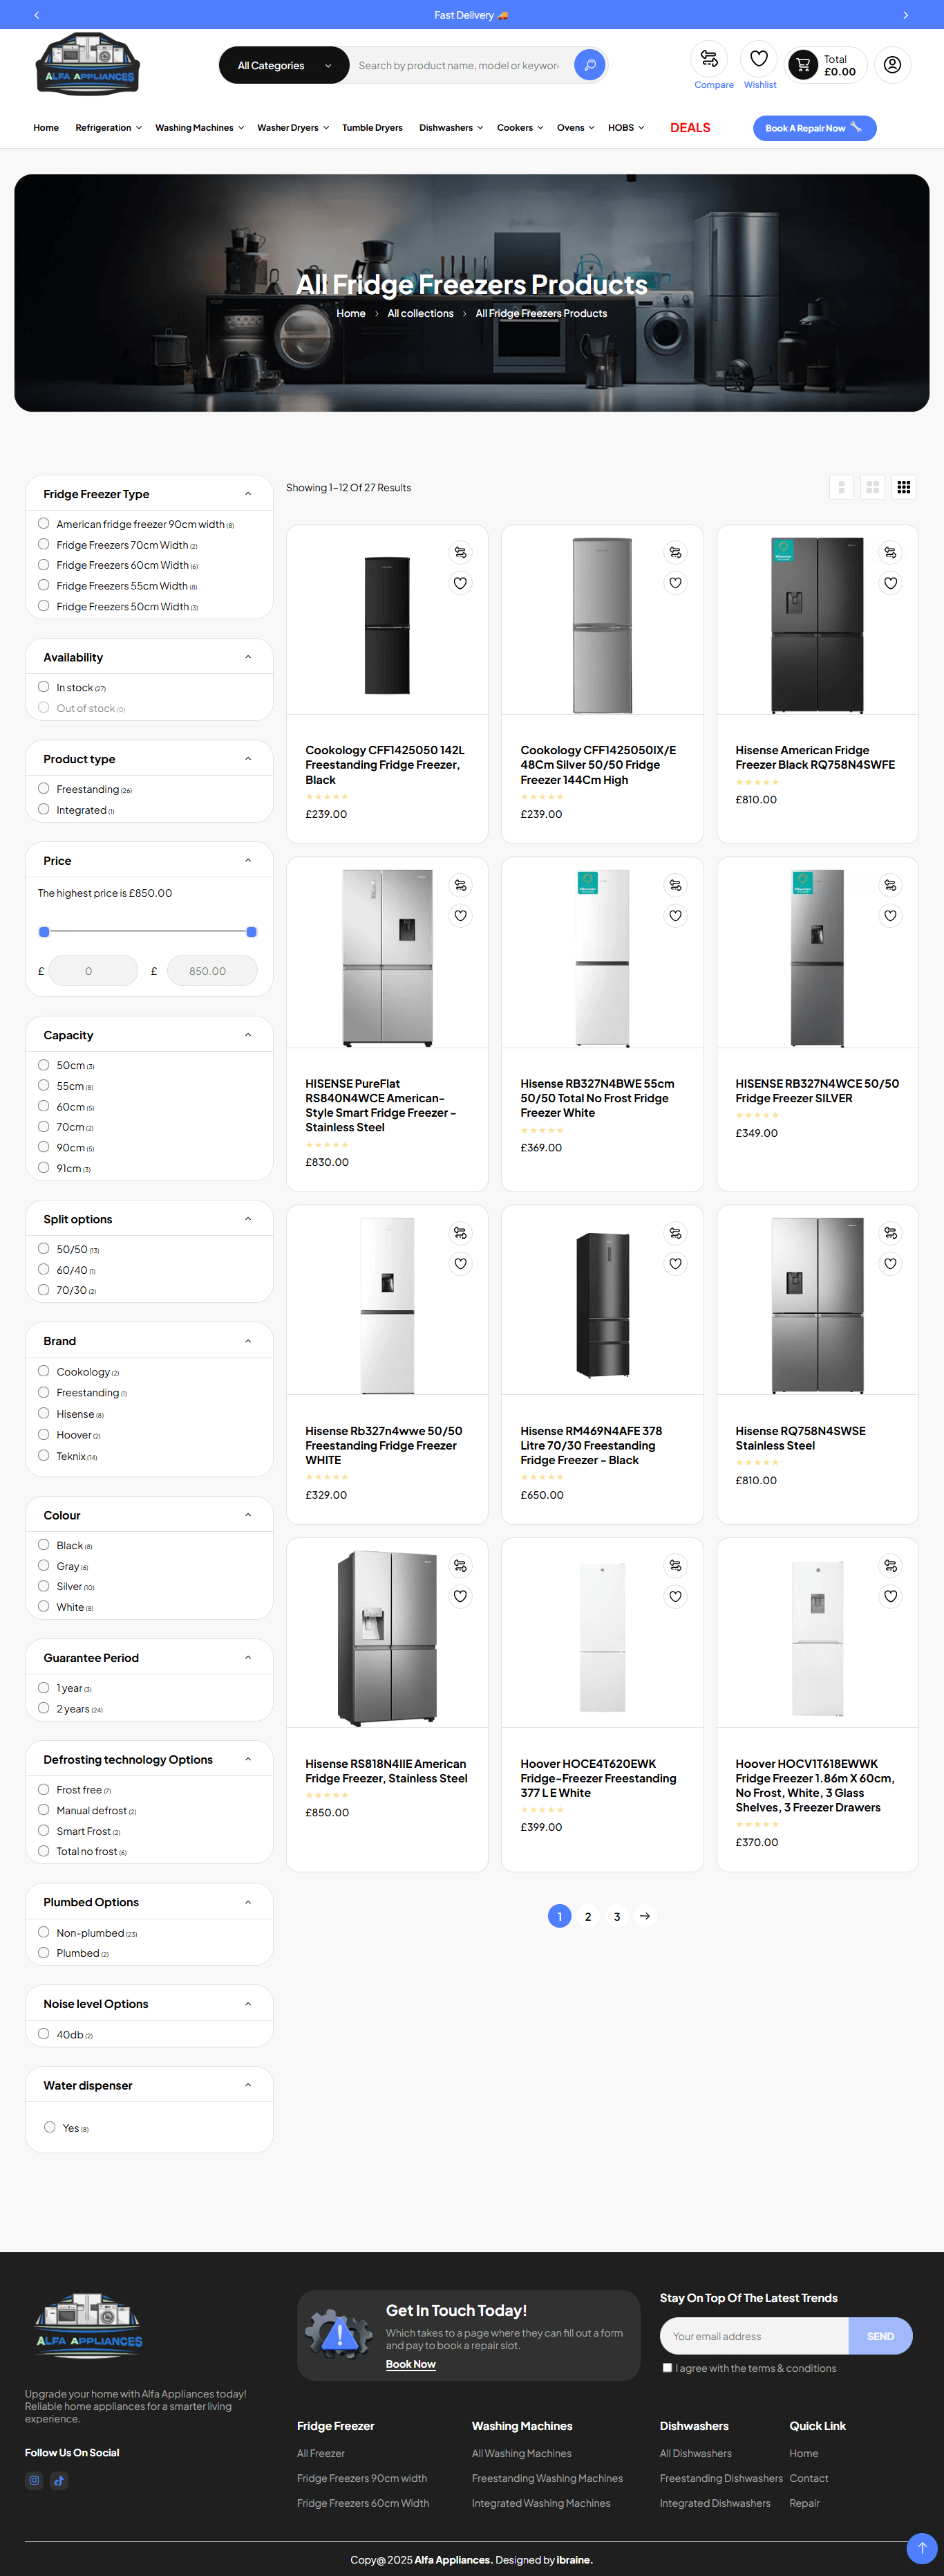This screenshot has height=2576, width=944.
Task: Go to previous announcement with left arrow
Action: [37, 15]
